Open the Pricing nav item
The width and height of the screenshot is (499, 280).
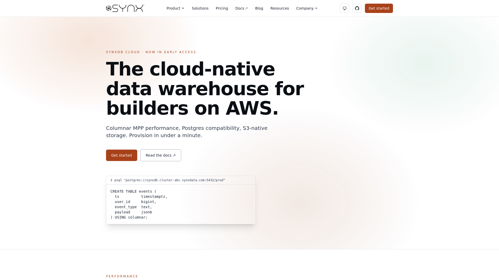point(222,8)
